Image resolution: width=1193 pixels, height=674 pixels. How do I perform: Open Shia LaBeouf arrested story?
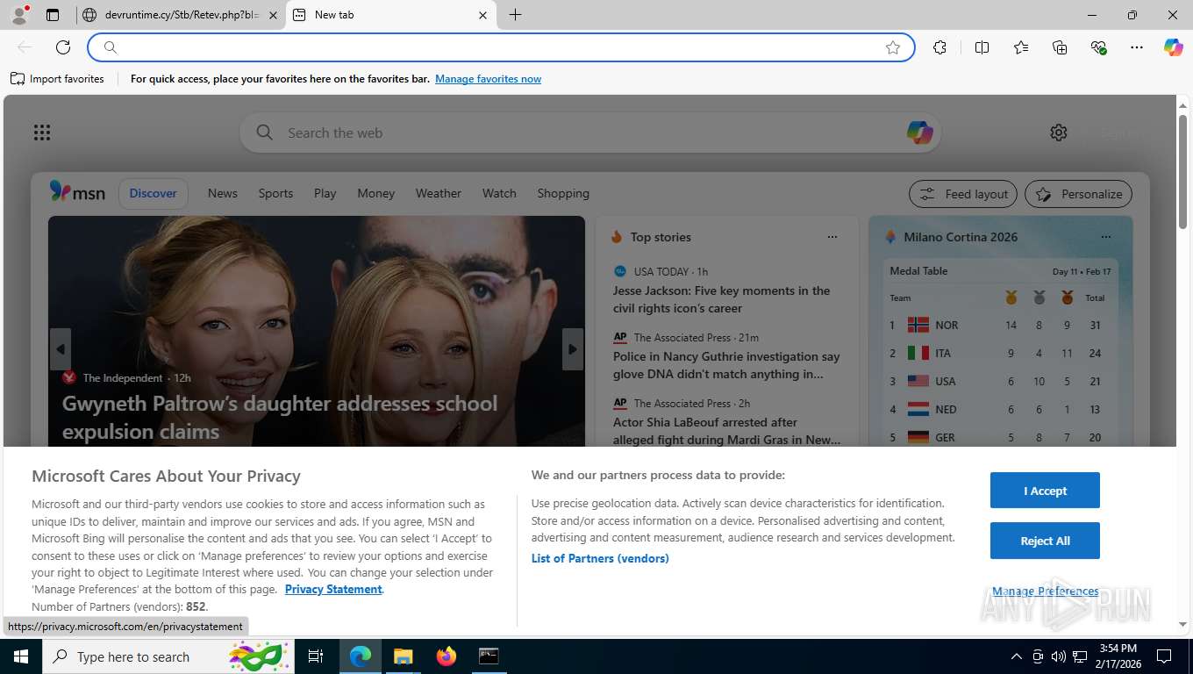726,431
